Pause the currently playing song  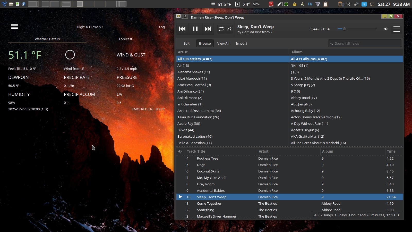195,29
